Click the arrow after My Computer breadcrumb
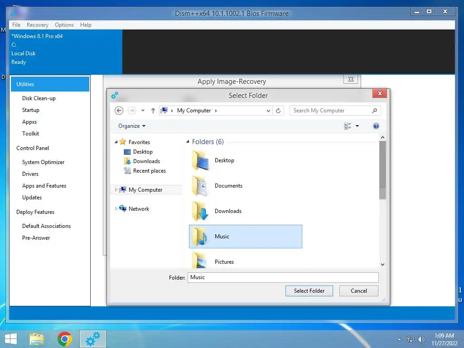The image size is (464, 348). click(x=216, y=111)
